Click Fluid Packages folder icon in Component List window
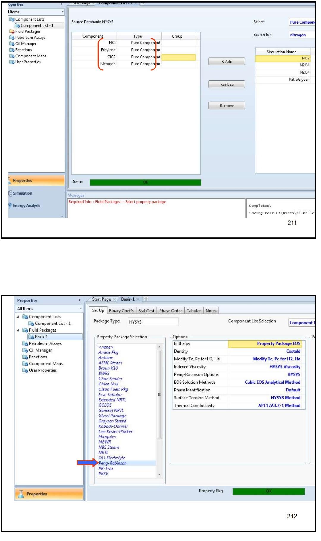The height and width of the screenshot is (541, 321). point(12,32)
